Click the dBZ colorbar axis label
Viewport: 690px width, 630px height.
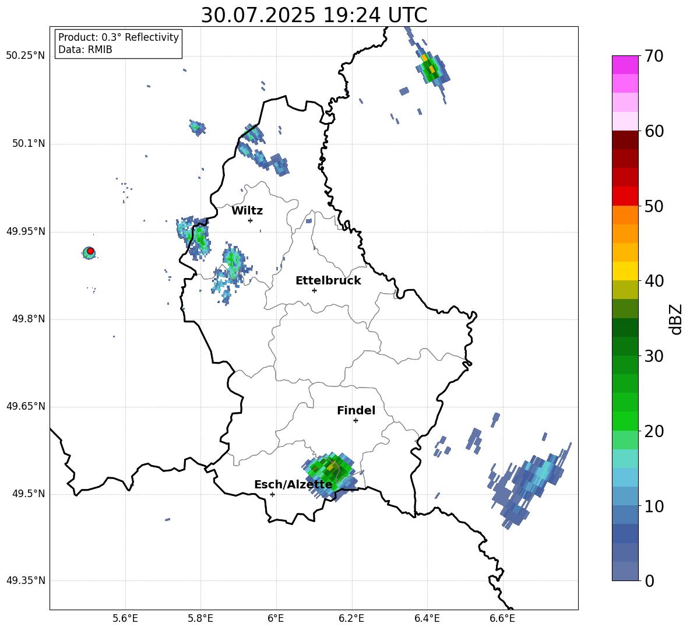click(x=675, y=319)
